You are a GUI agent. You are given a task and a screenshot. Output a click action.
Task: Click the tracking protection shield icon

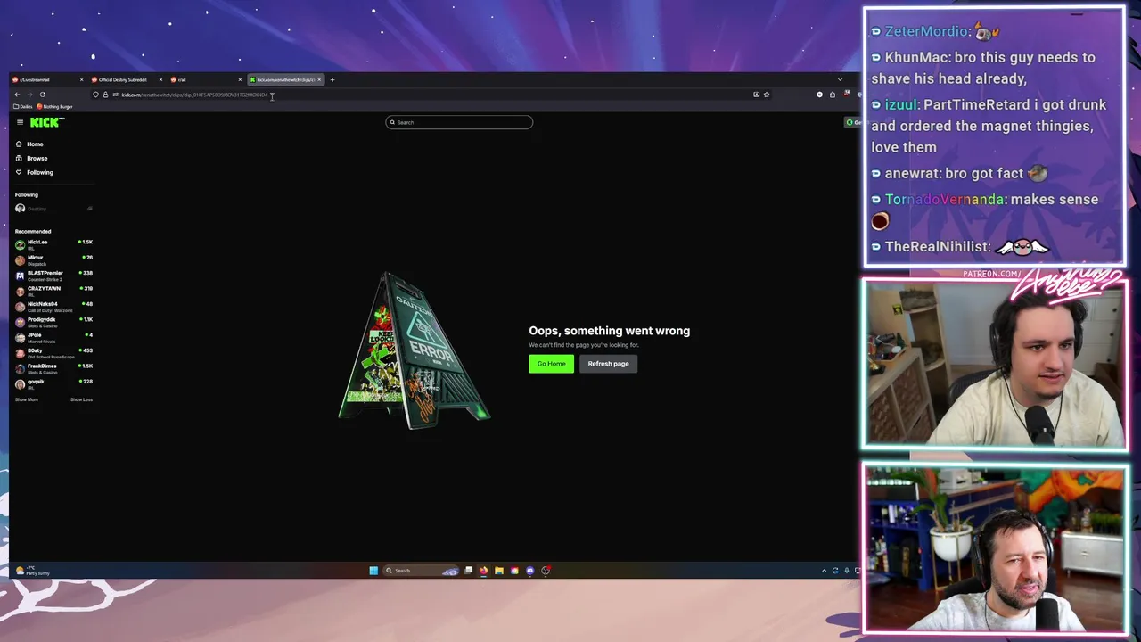(x=95, y=95)
